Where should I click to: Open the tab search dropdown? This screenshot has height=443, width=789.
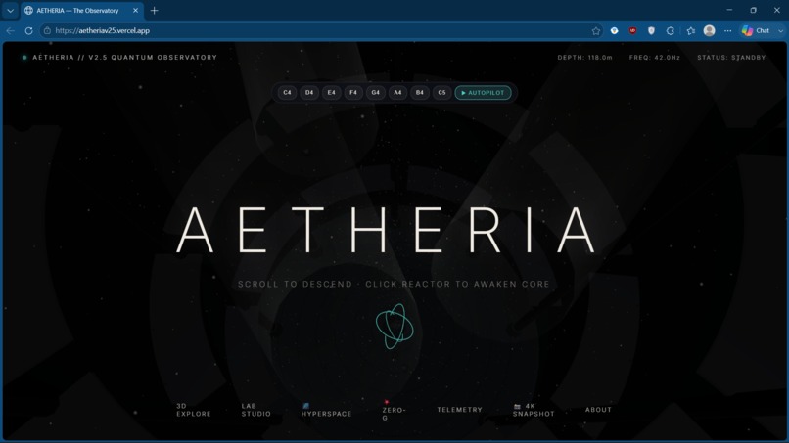coord(10,10)
